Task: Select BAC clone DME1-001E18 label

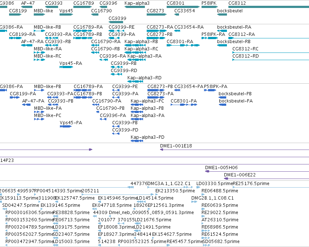Action: 176,146
